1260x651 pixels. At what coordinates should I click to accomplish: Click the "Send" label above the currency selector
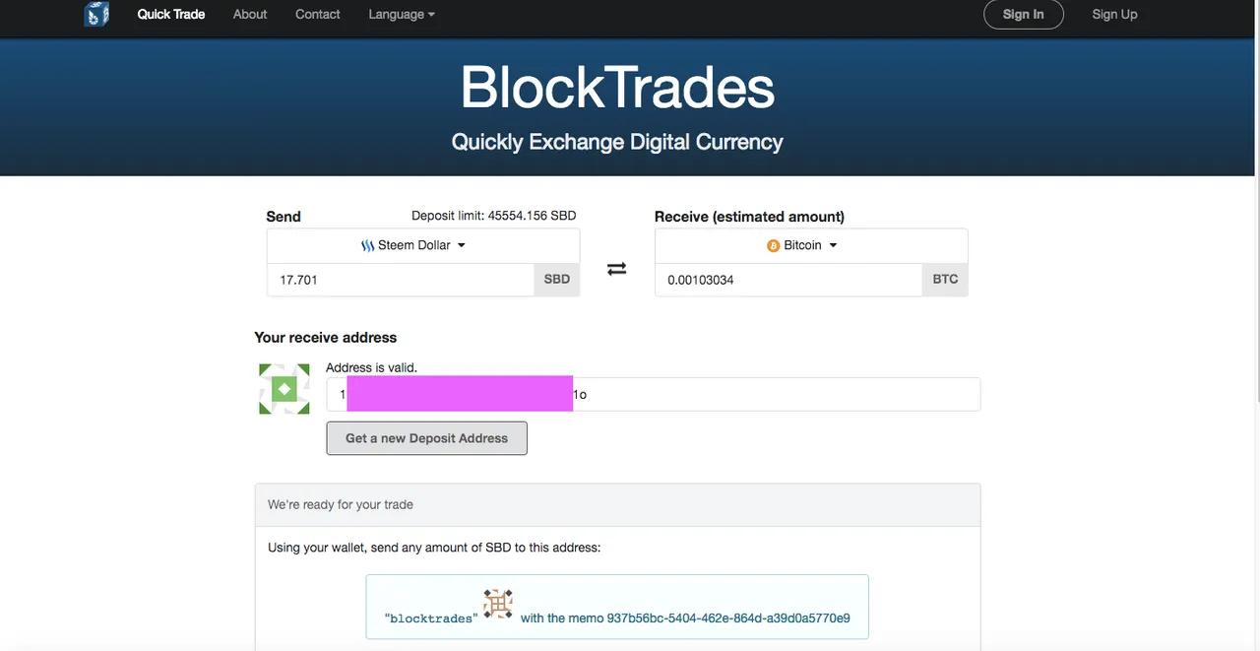tap(283, 217)
